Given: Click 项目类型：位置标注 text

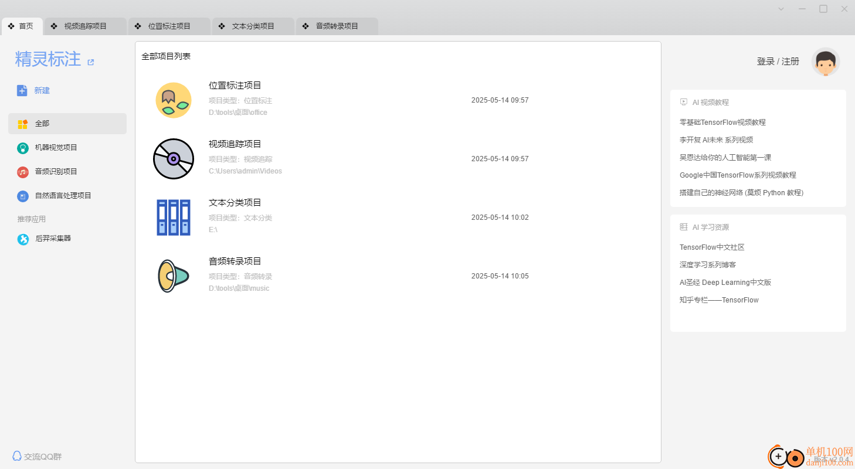Looking at the screenshot, I should click(x=240, y=101).
